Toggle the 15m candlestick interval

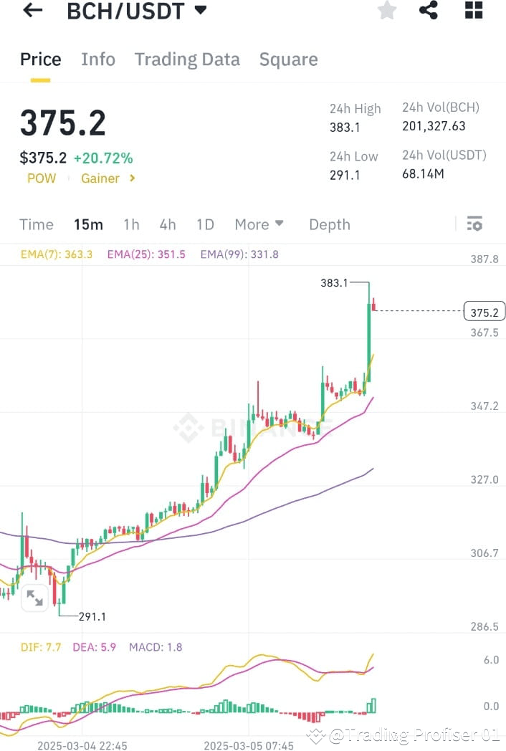87,224
